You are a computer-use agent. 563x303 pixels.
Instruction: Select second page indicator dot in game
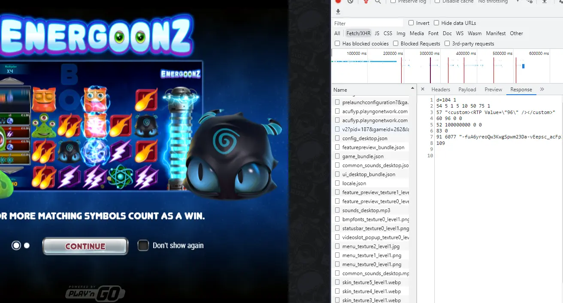click(x=27, y=246)
